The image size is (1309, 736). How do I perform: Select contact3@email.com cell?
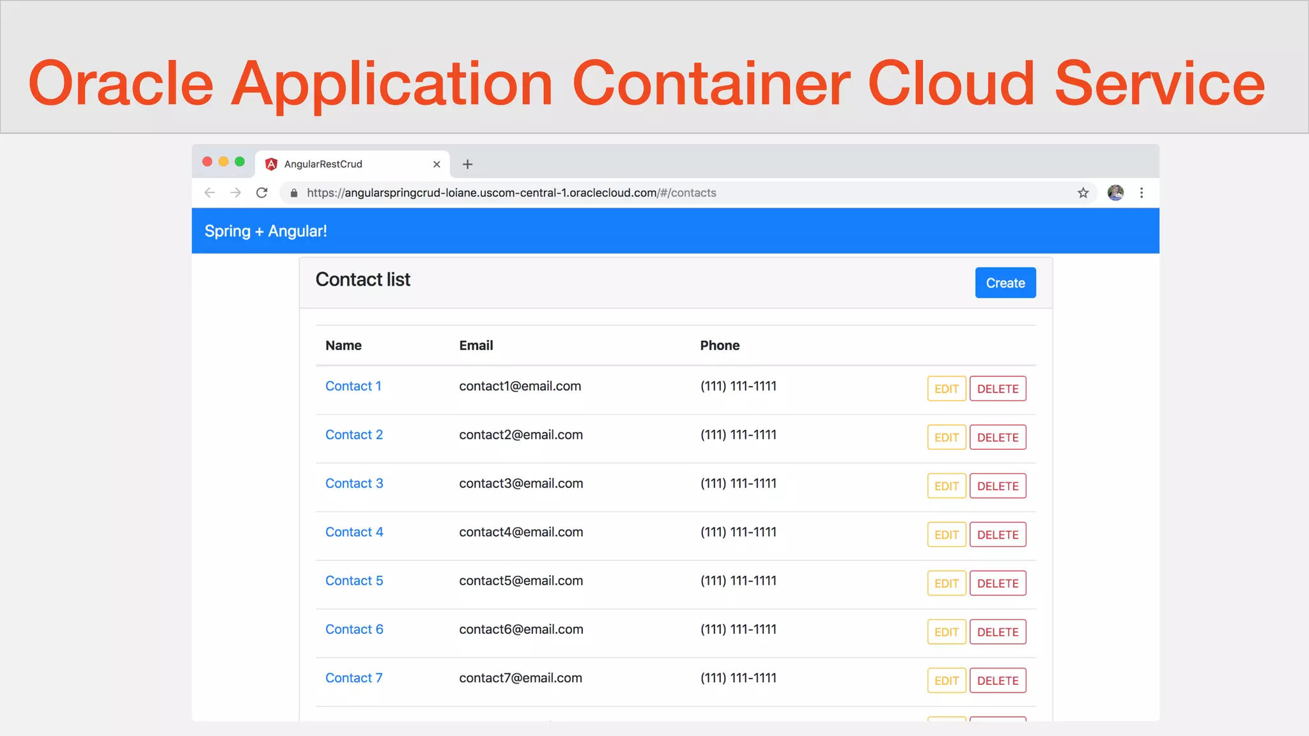[x=521, y=483]
